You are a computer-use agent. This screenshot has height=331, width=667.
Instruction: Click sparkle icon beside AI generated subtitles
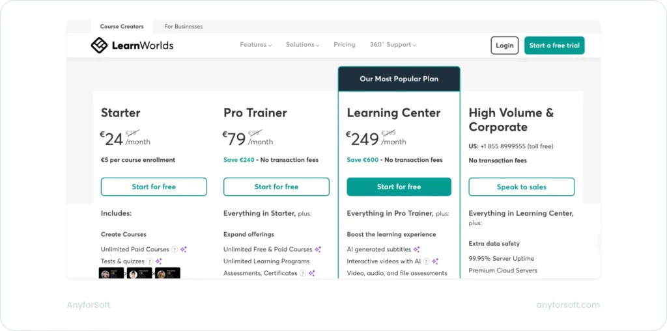416,250
